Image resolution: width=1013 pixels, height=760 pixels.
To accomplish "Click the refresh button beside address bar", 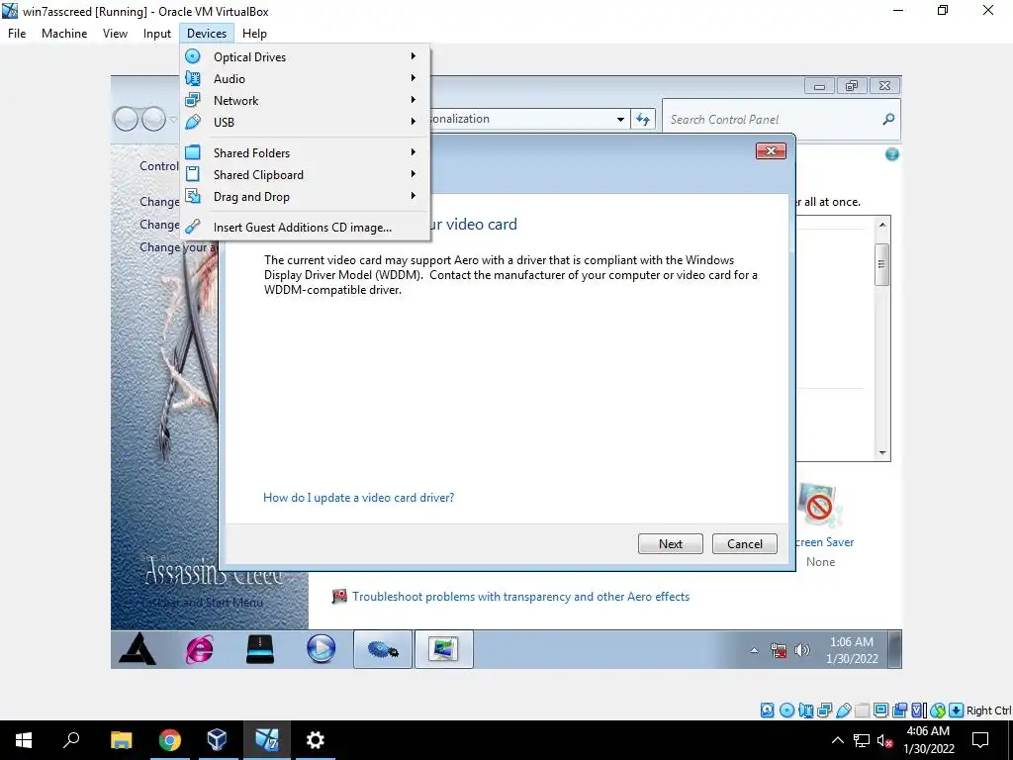I will click(x=643, y=119).
